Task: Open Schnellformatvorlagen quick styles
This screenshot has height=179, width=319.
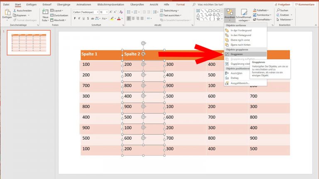Action: [244, 15]
